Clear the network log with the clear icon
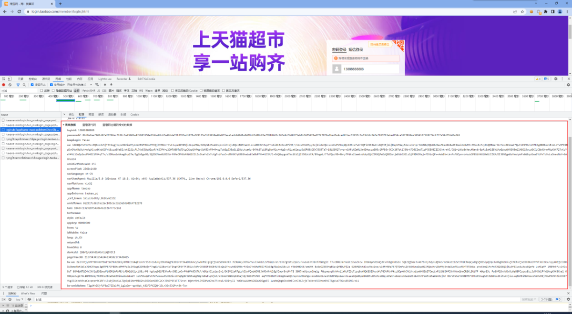Image resolution: width=572 pixels, height=314 pixels. pyautogui.click(x=10, y=85)
